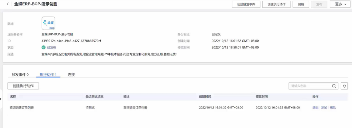Click the 自定义 authentication value

[216, 34]
